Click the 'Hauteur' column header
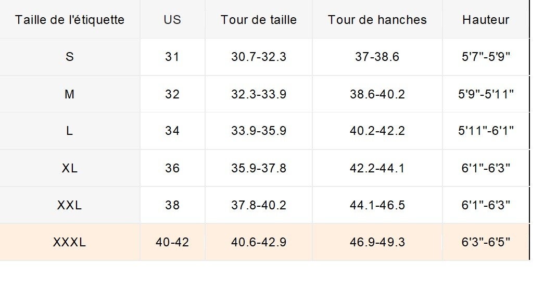The height and width of the screenshot is (288, 544). [x=486, y=20]
